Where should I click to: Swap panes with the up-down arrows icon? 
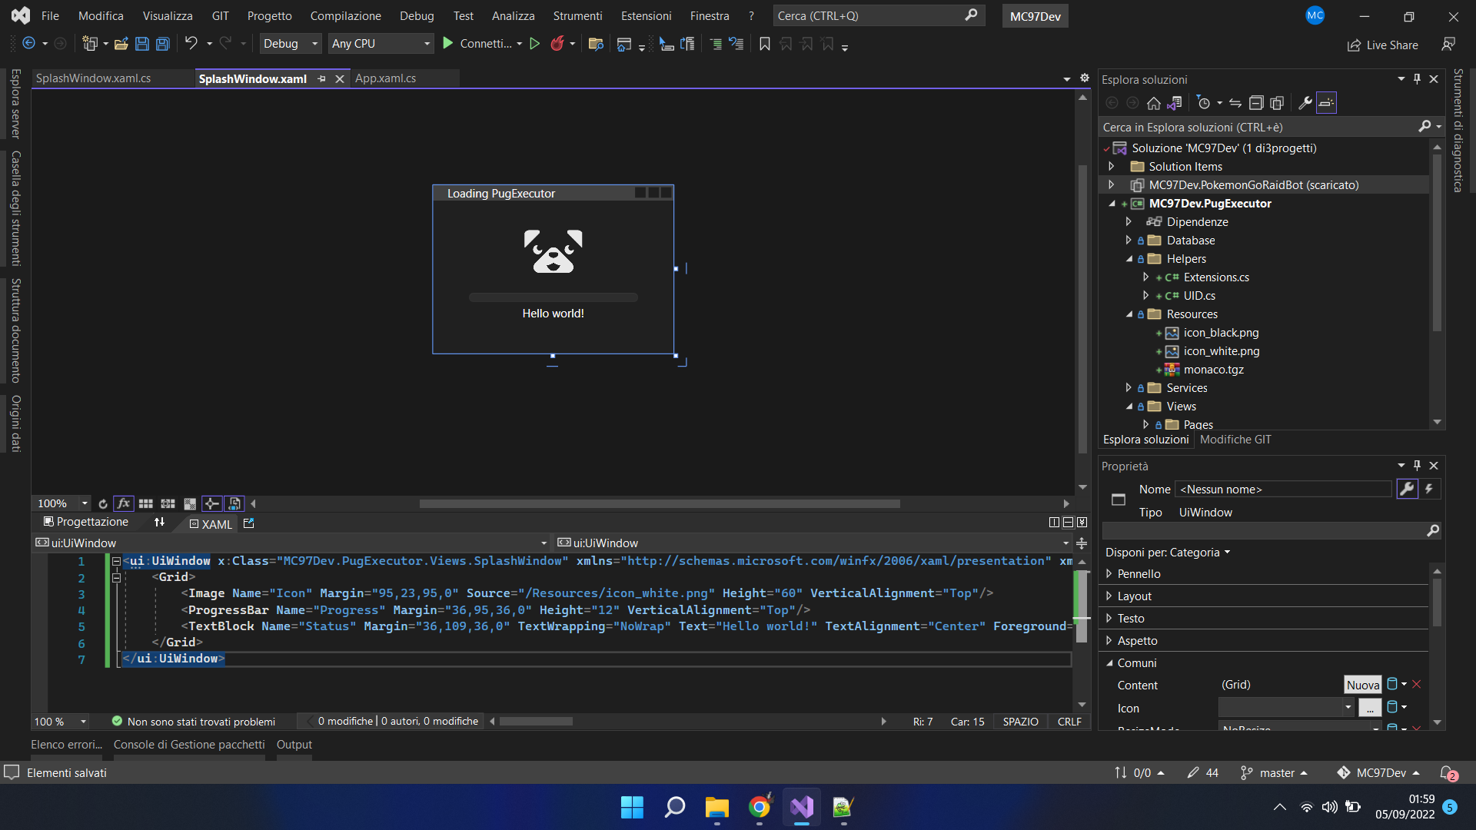pyautogui.click(x=159, y=523)
